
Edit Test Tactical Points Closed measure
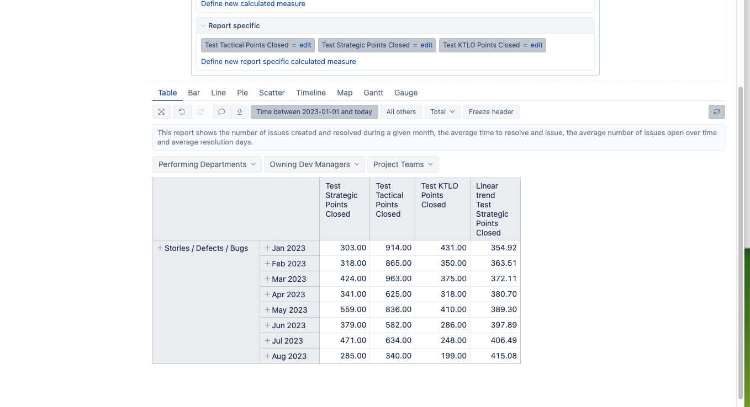[305, 45]
